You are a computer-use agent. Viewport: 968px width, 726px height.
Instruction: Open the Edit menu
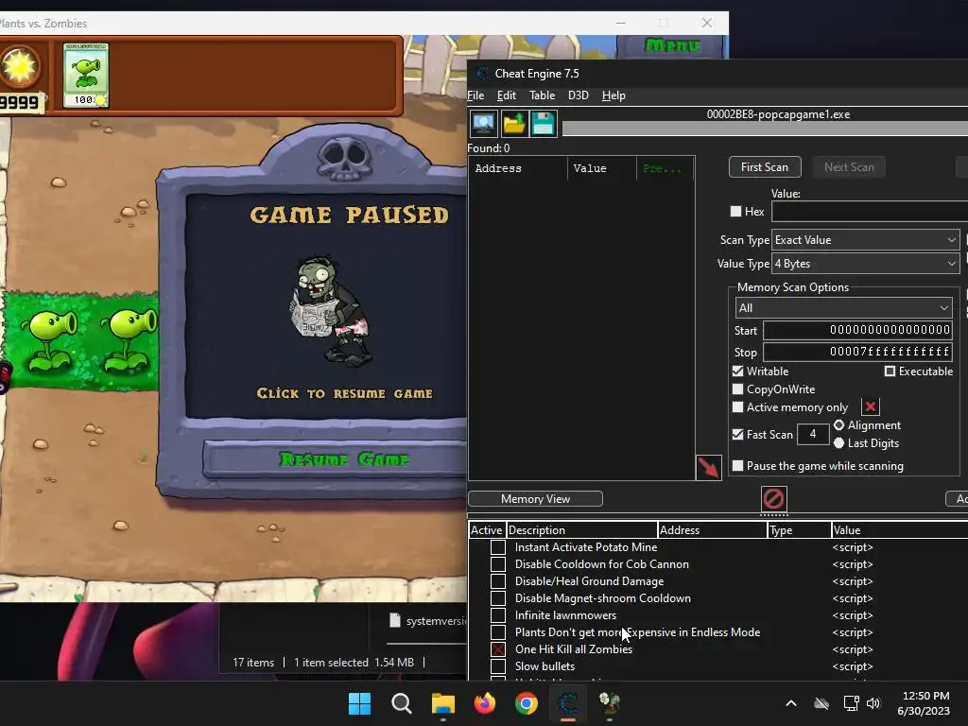pyautogui.click(x=507, y=95)
